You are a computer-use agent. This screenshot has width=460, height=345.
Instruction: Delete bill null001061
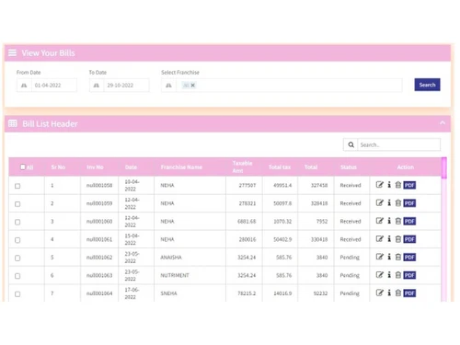point(398,238)
